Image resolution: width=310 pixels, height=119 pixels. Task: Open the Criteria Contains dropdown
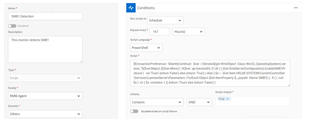[157, 102]
